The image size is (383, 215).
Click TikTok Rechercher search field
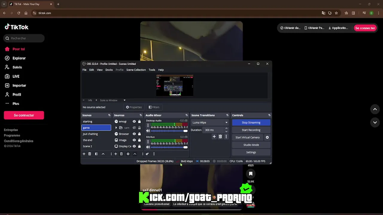click(x=24, y=38)
